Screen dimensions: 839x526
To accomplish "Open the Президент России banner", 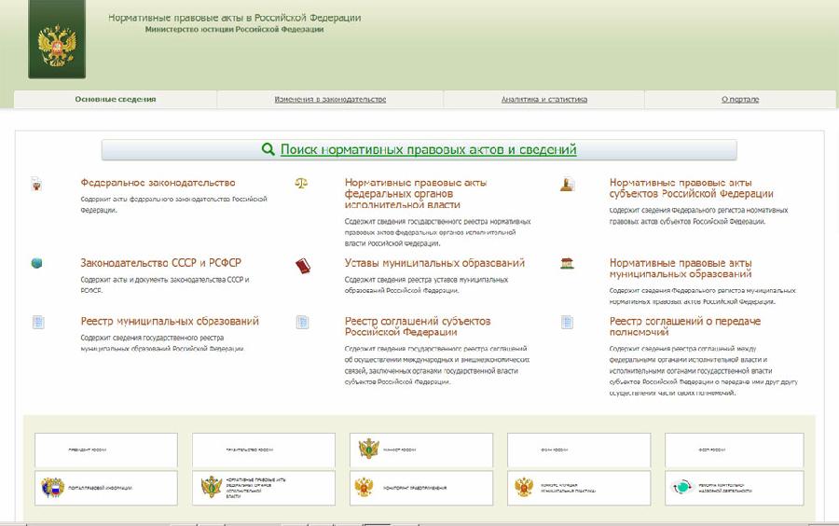I will (106, 450).
